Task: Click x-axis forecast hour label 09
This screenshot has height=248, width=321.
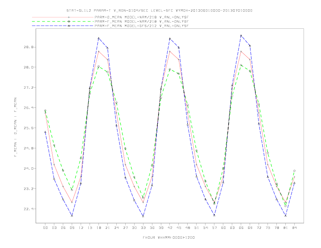Action: coord(72,228)
